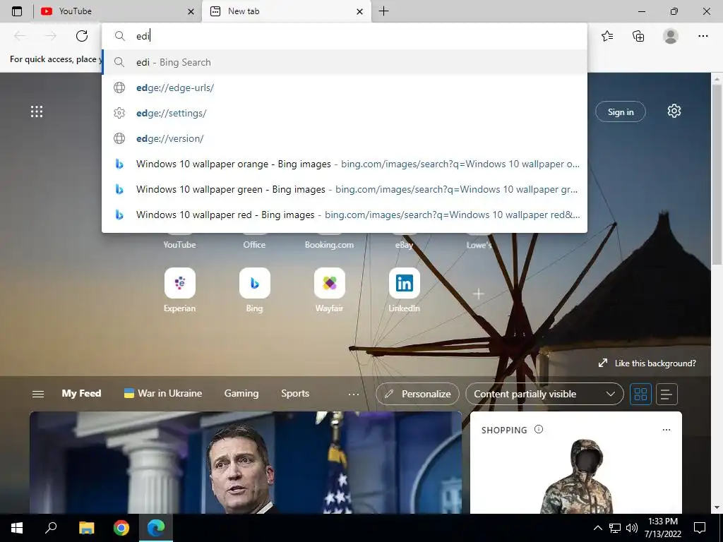Screen dimensions: 723x542
Task: Add a new quick link site
Action: [x=479, y=294]
